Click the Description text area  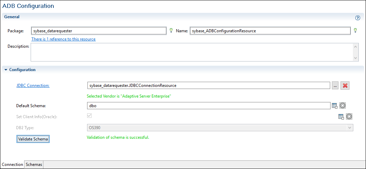(192, 52)
